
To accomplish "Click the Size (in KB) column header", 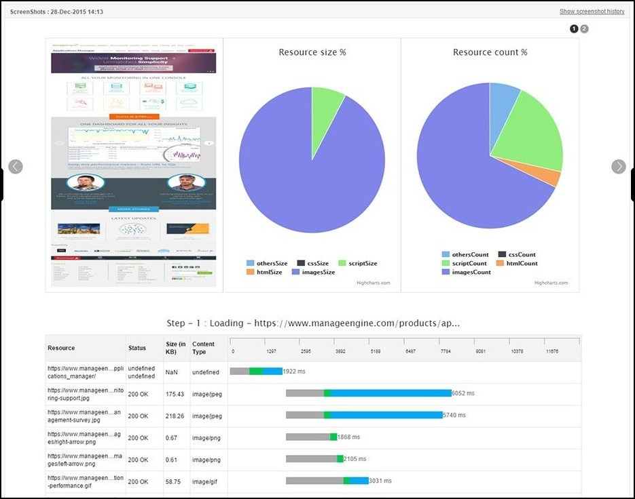I will pyautogui.click(x=176, y=348).
